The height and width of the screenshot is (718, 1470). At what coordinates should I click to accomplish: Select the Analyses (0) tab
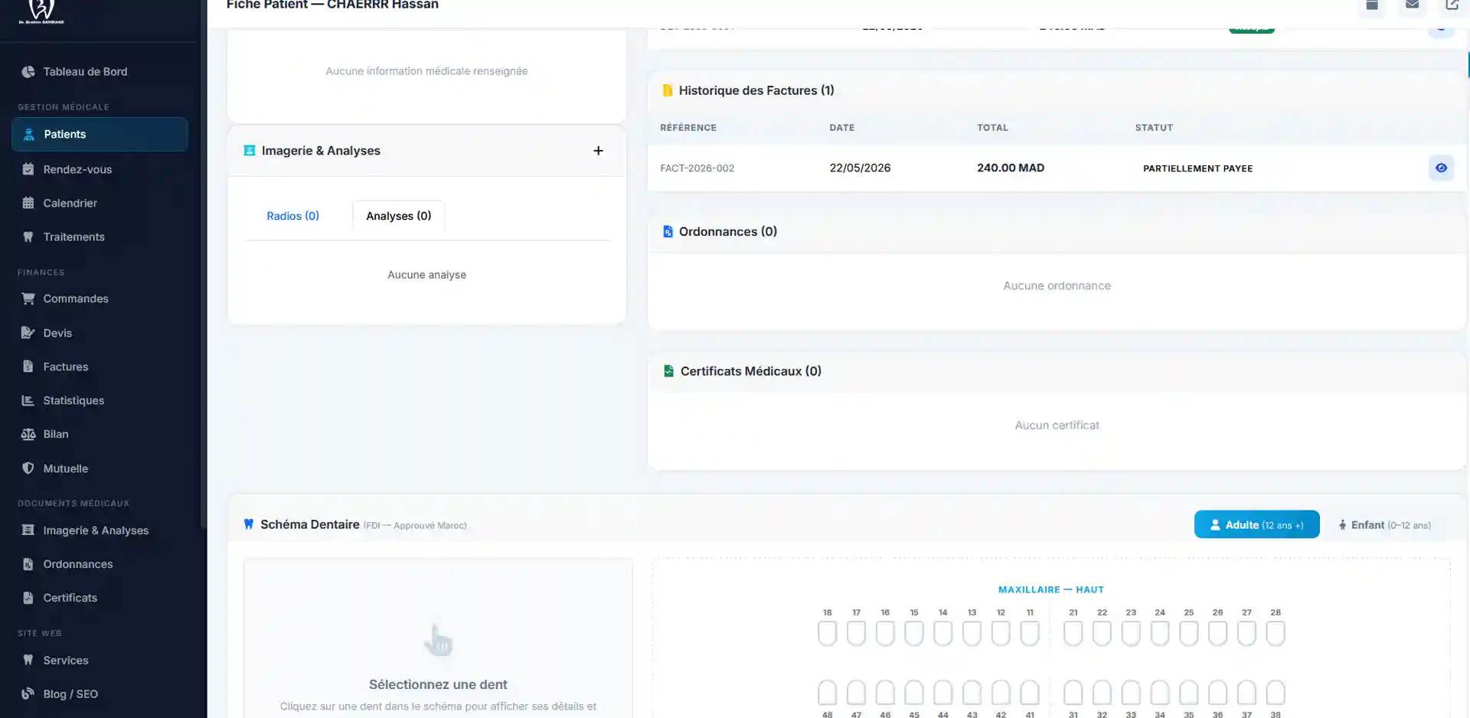pos(398,216)
